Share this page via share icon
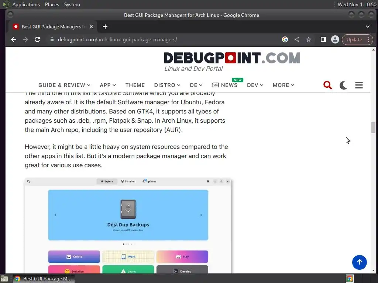 point(297,39)
